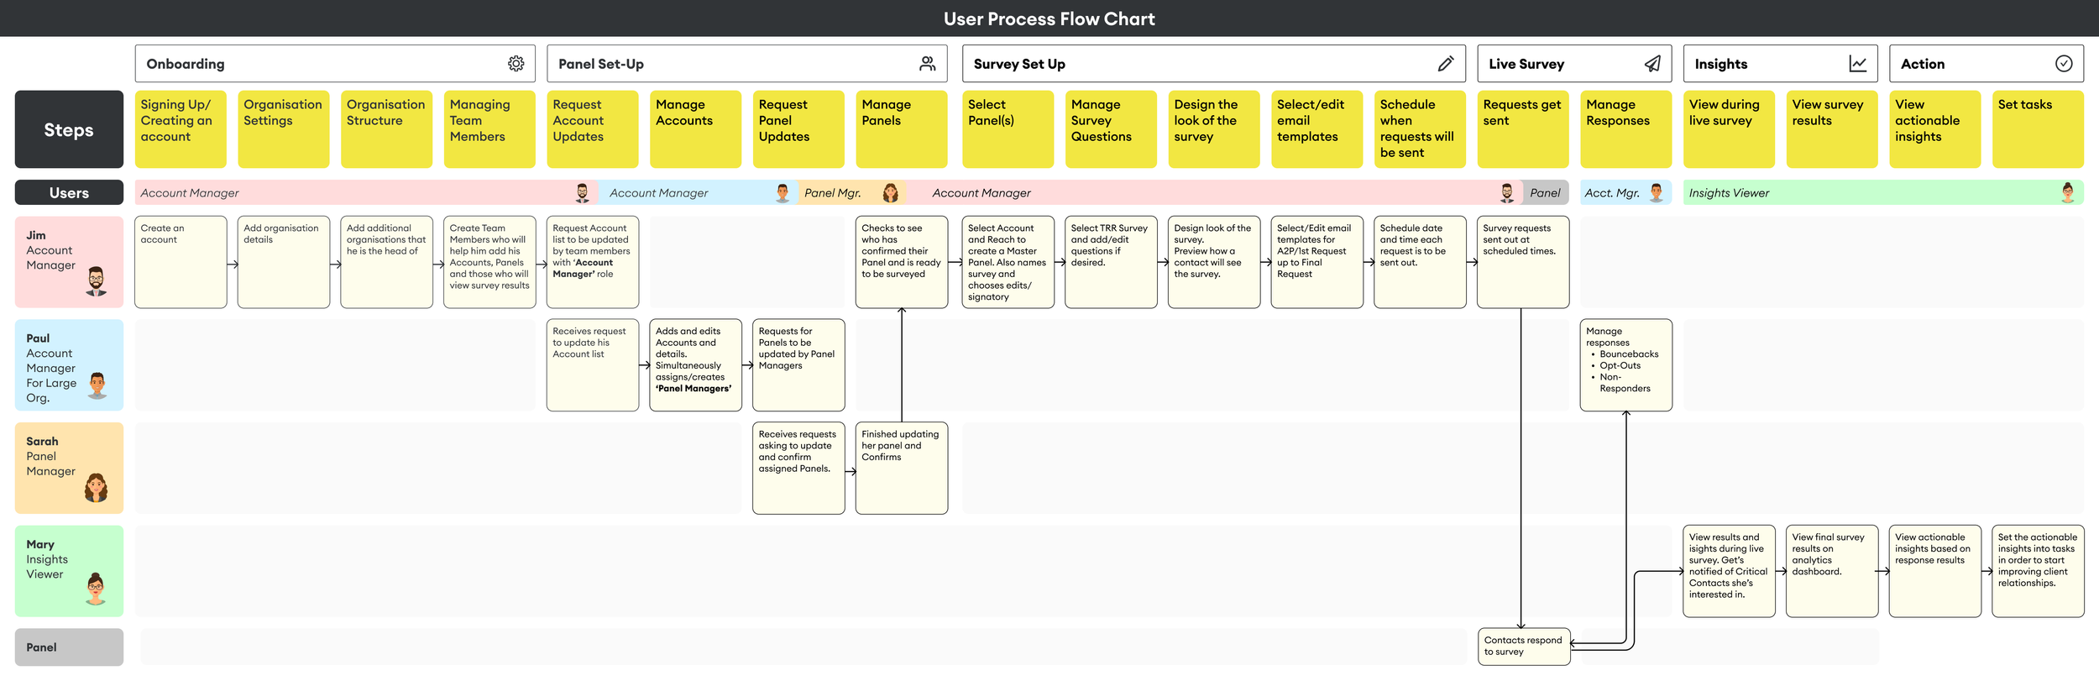The width and height of the screenshot is (2099, 681).
Task: Click the check circle icon in Action header
Action: (2064, 64)
